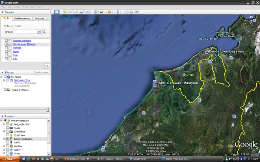This screenshot has width=260, height=162.
Task: Expand the Sightseeing Tour folder
Action: point(4,80)
